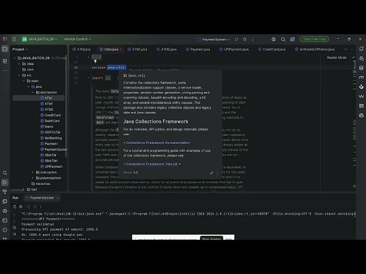Show hidden editor tabs chevron
The image size is (366, 274).
(x=345, y=50)
